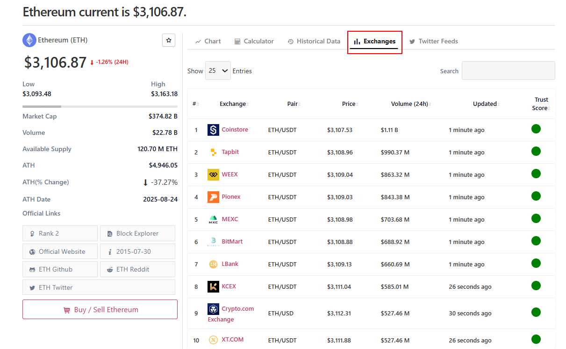Click Coinstore's green trust score indicator

pos(536,128)
